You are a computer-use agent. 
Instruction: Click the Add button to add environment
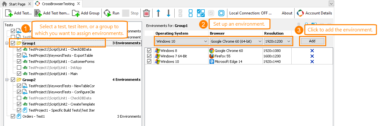click(312, 41)
